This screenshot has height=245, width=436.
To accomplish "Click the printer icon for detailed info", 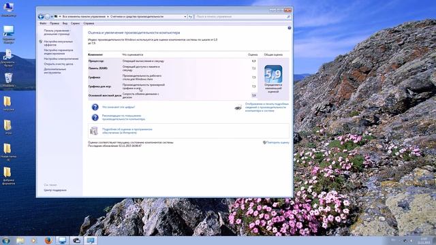I will click(238, 108).
